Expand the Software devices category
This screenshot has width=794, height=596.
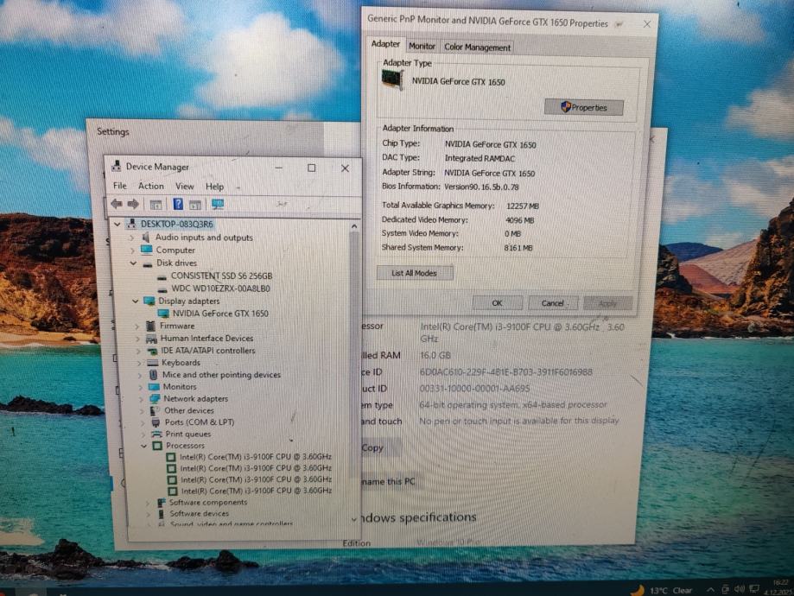(148, 514)
